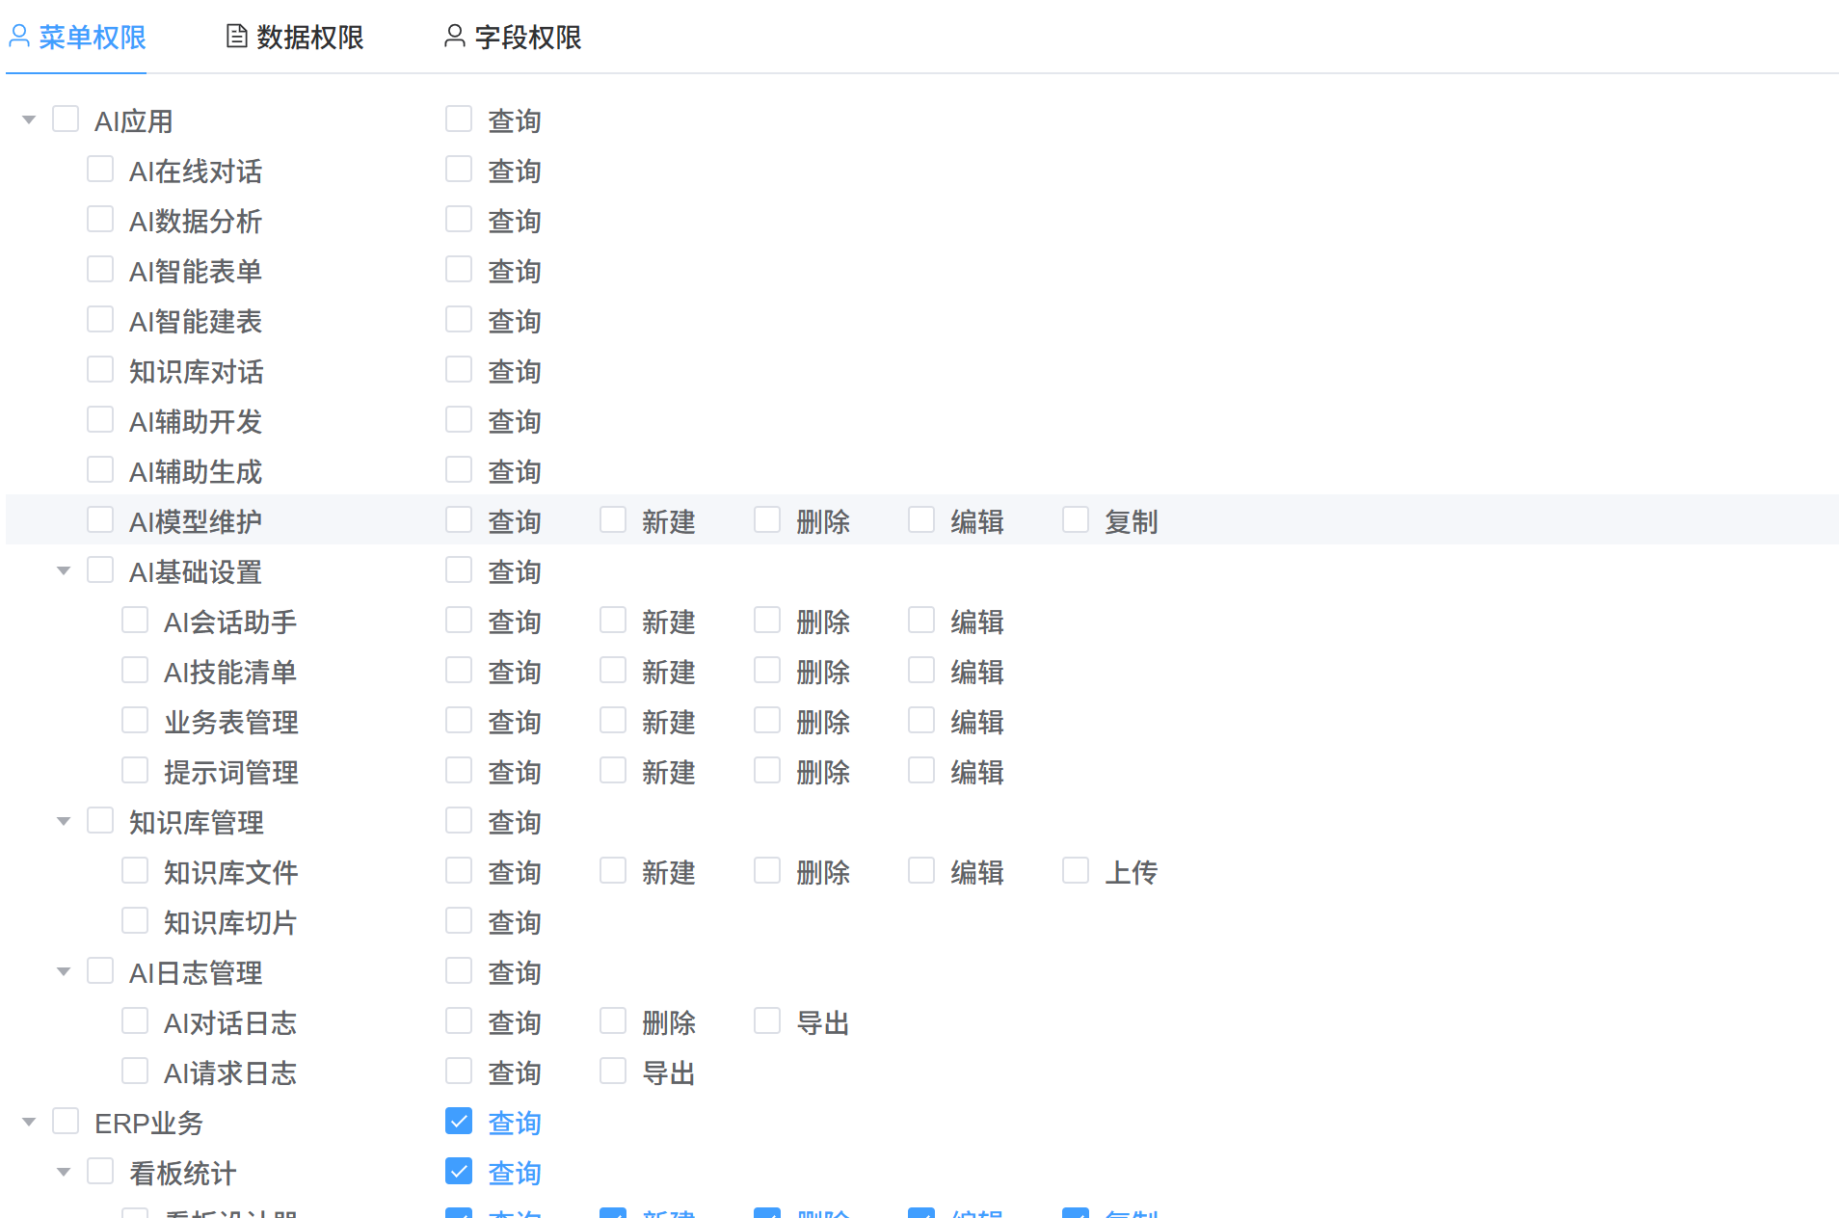Switch to the 数据权限 tab
This screenshot has height=1218, width=1839.
(x=295, y=37)
